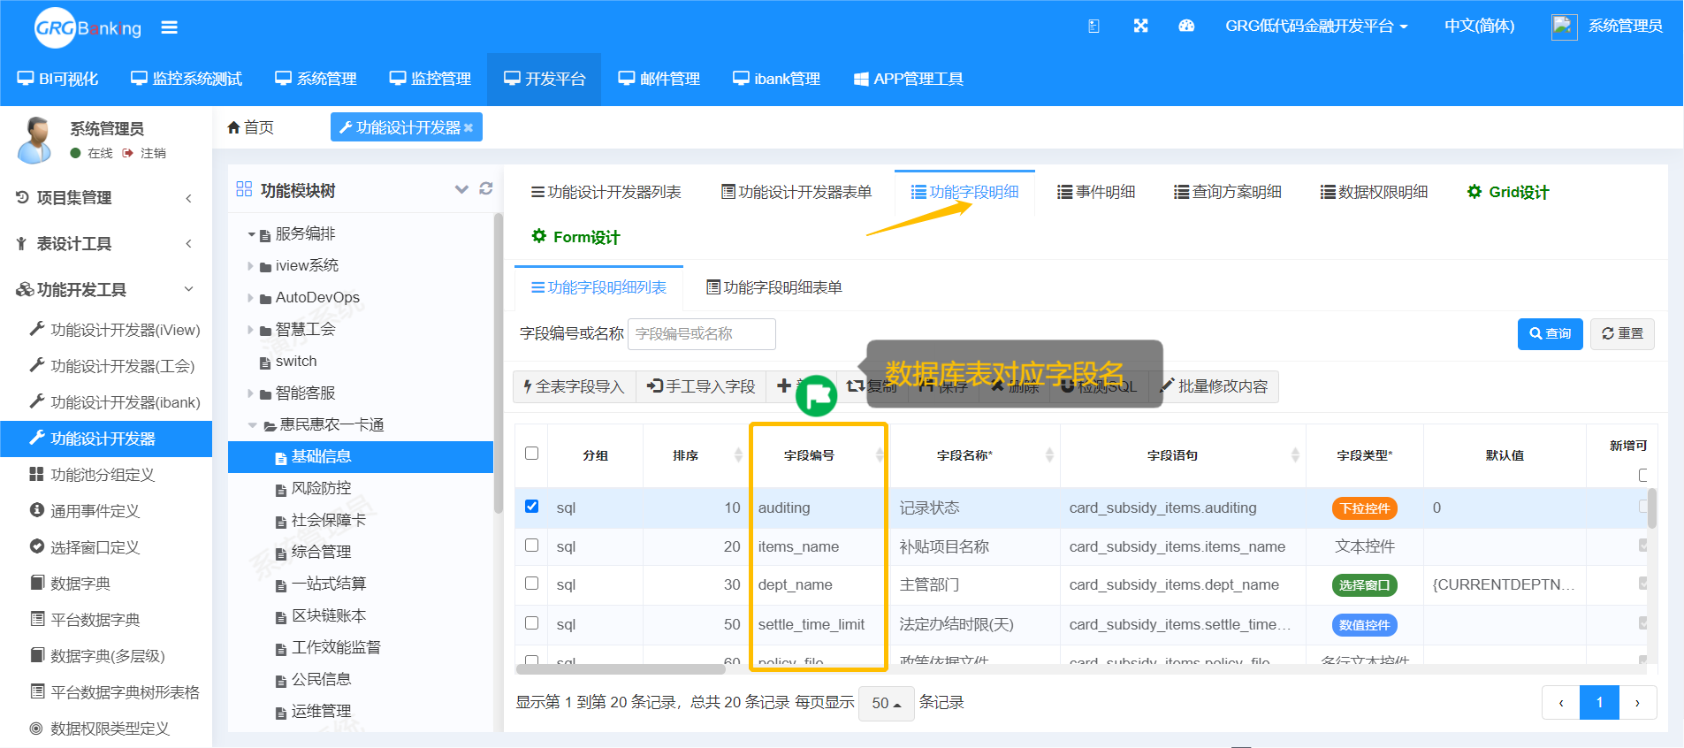Click 全表字段导入 toolbar button

click(574, 386)
